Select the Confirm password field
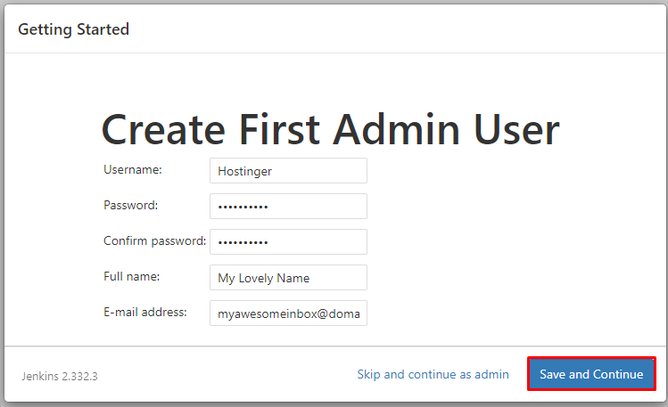 287,242
